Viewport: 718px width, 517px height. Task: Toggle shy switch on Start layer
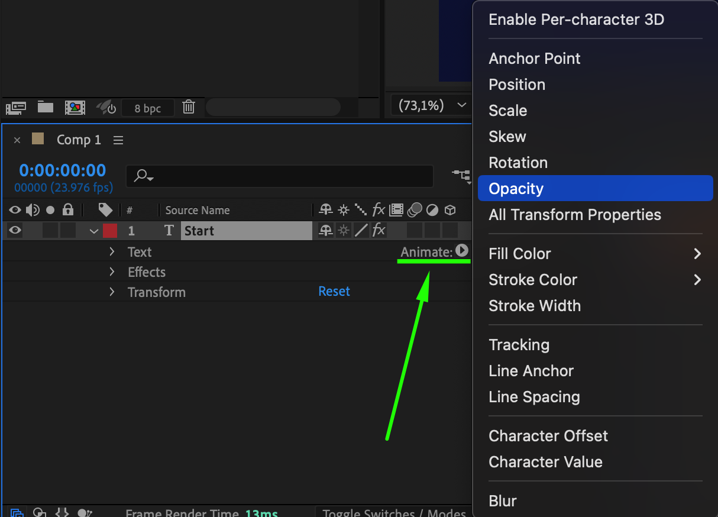[325, 231]
